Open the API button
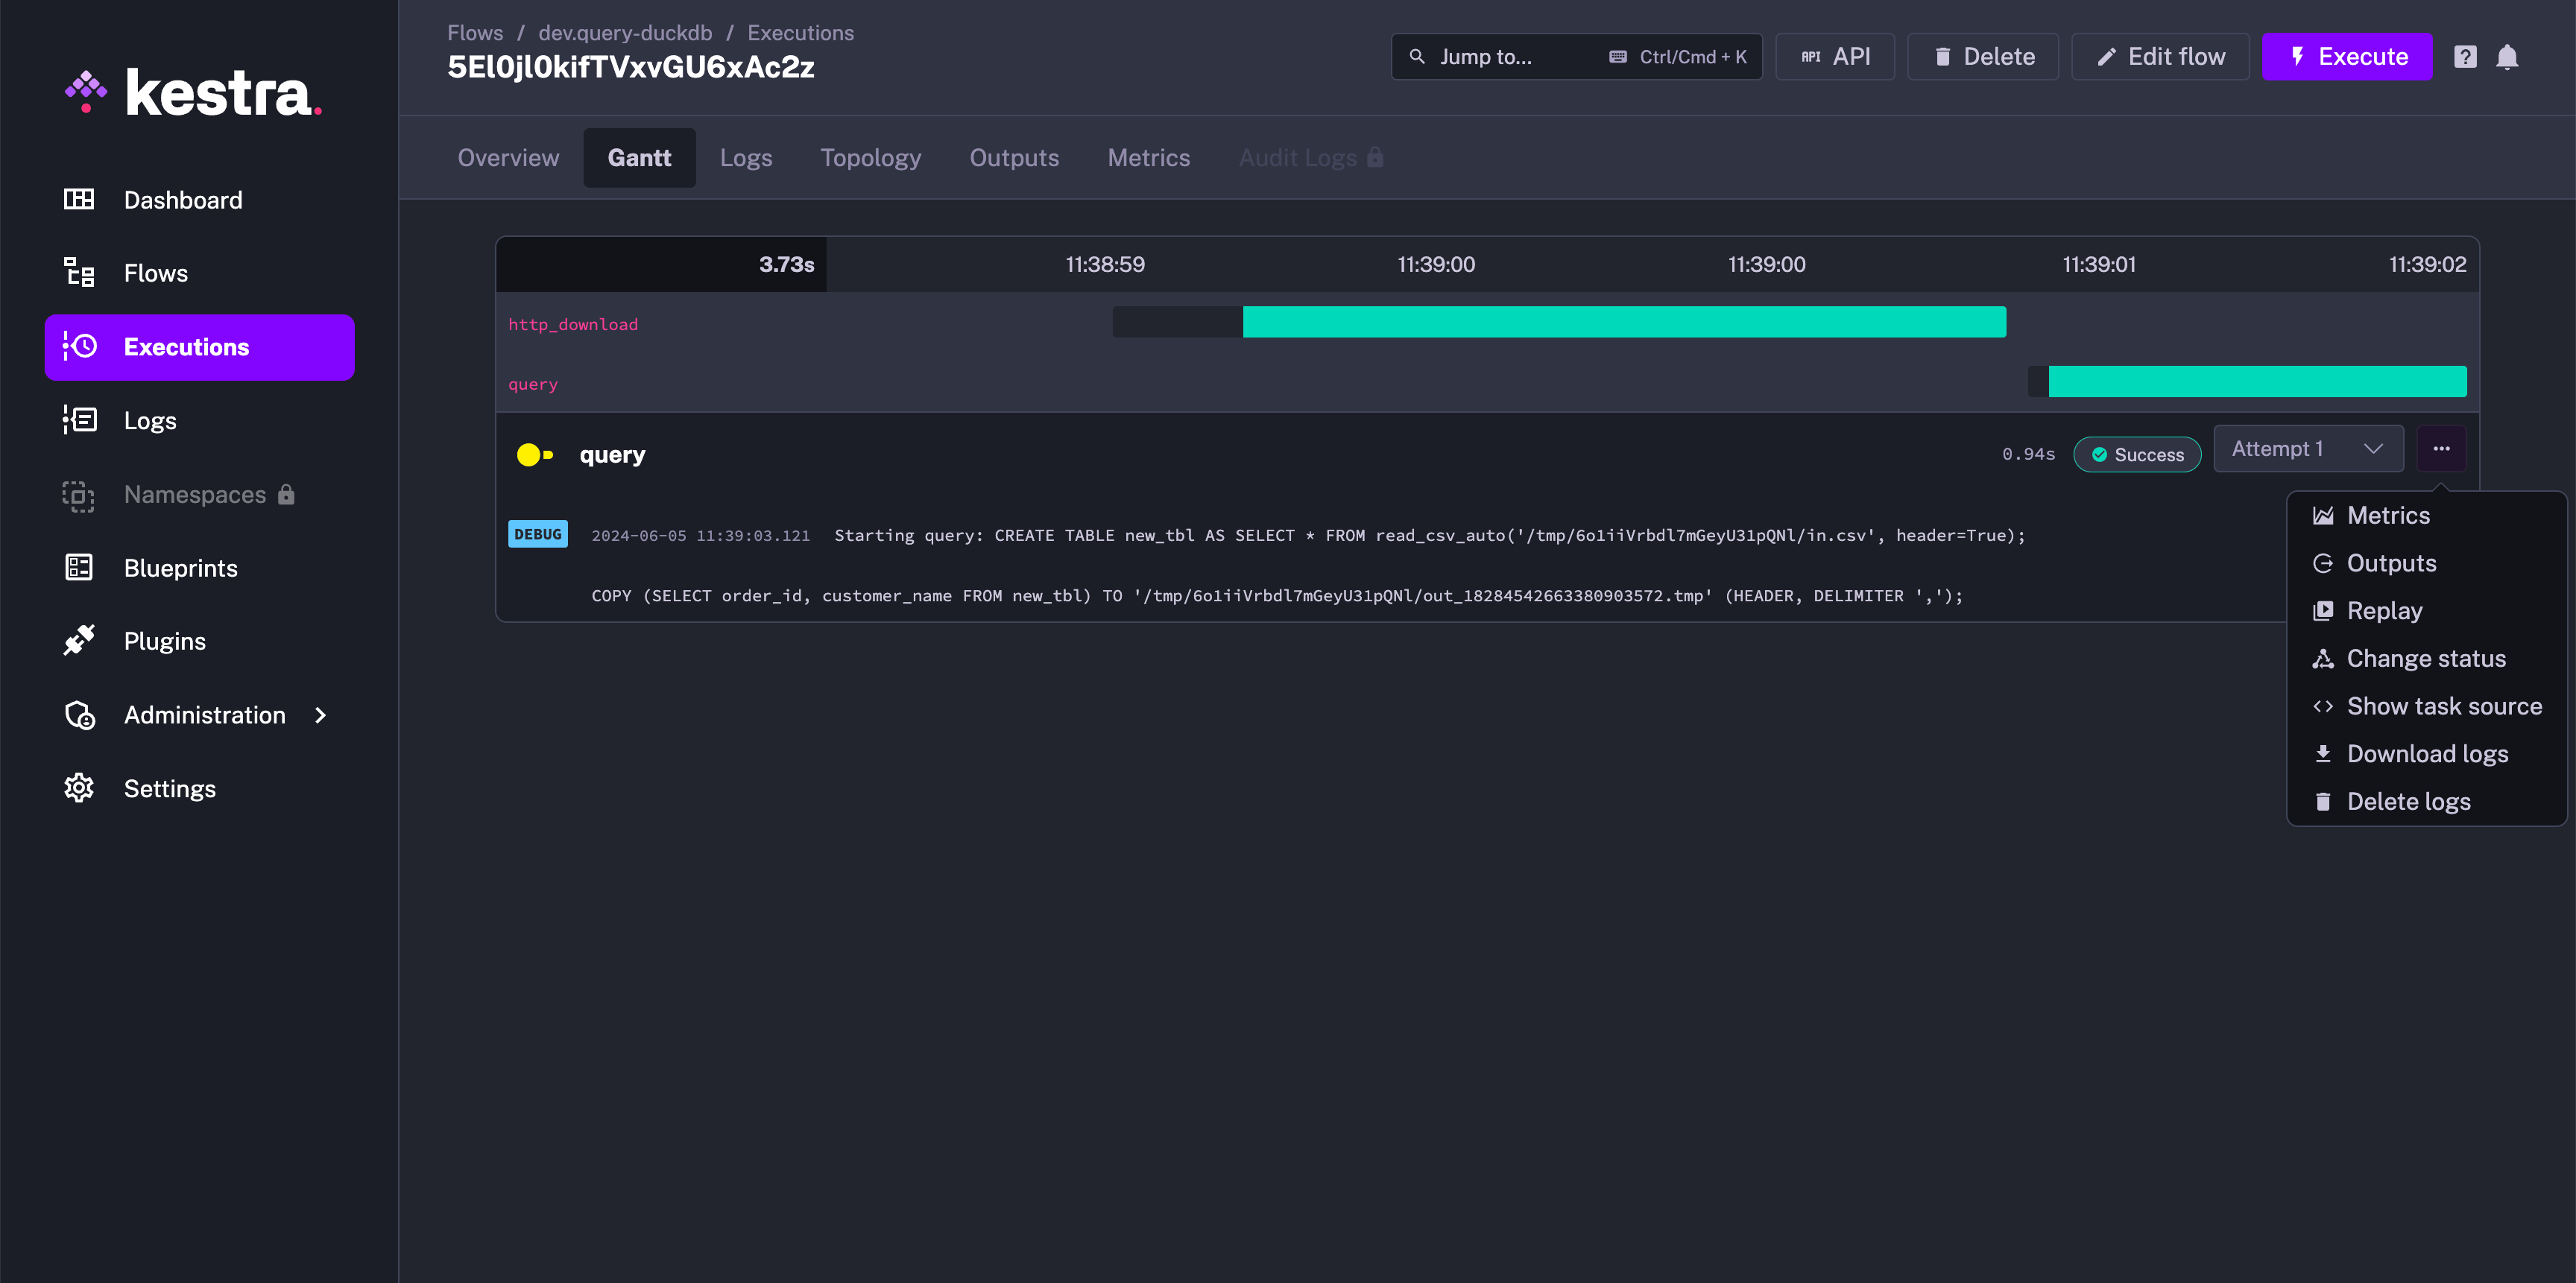Viewport: 2576px width, 1283px height. (x=1835, y=57)
